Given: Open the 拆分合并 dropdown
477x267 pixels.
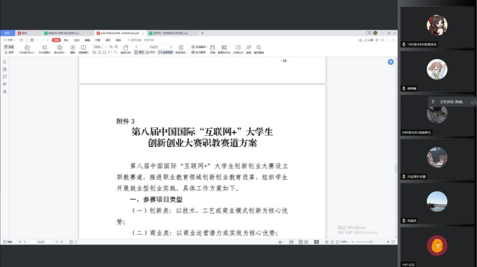Looking at the screenshot, I should [59, 49].
